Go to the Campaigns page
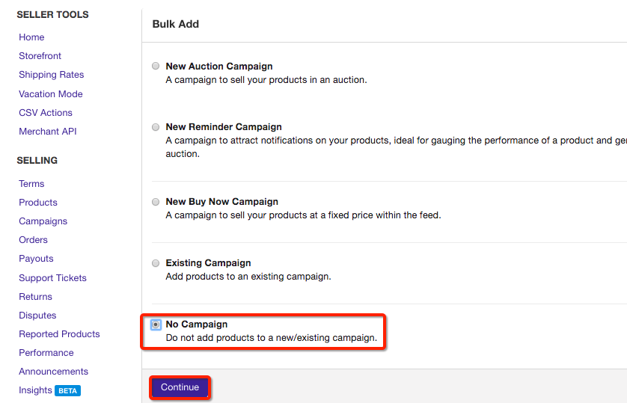The image size is (627, 403). 43,221
